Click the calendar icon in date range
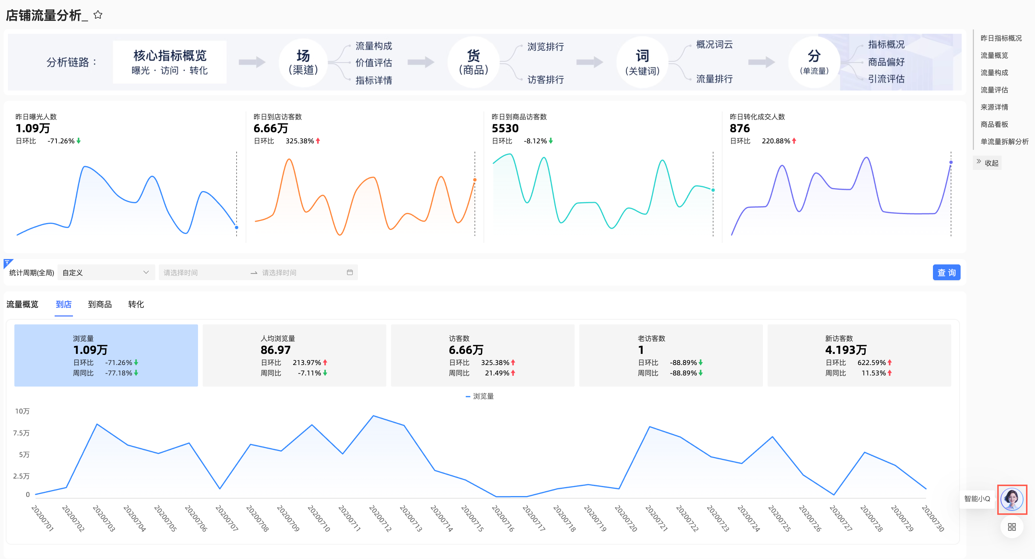This screenshot has height=559, width=1035. click(x=350, y=272)
